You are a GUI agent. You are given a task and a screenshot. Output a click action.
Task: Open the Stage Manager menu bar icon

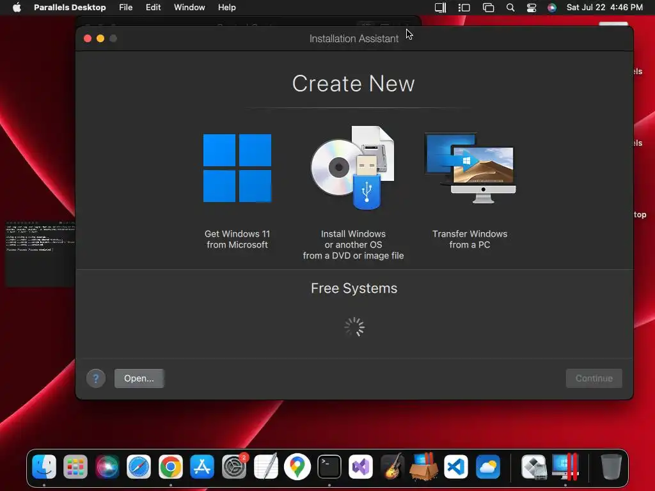click(x=464, y=8)
